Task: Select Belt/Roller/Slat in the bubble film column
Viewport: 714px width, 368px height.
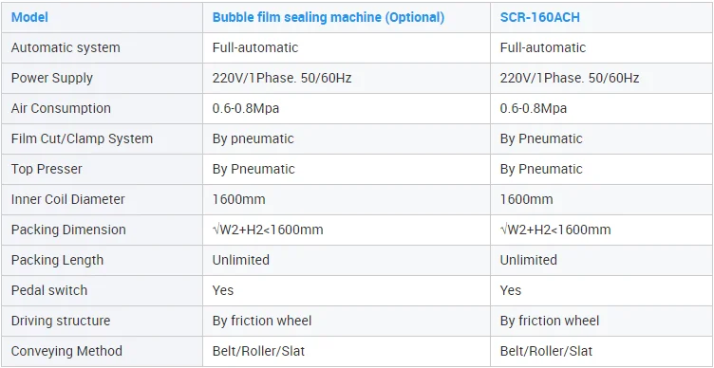Action: (x=258, y=351)
